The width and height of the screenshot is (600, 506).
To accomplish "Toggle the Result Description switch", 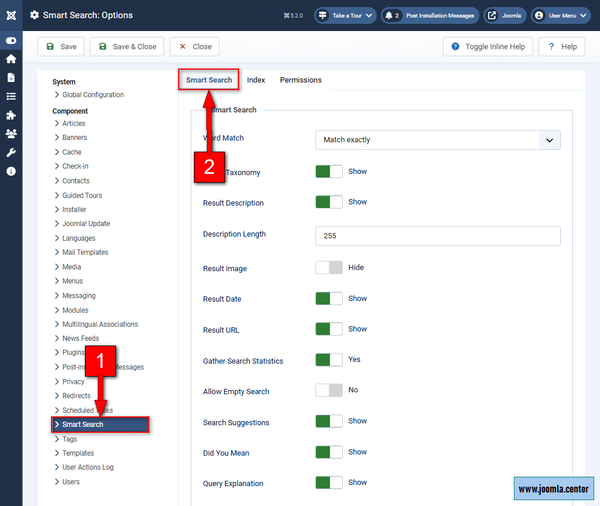I will coord(329,202).
